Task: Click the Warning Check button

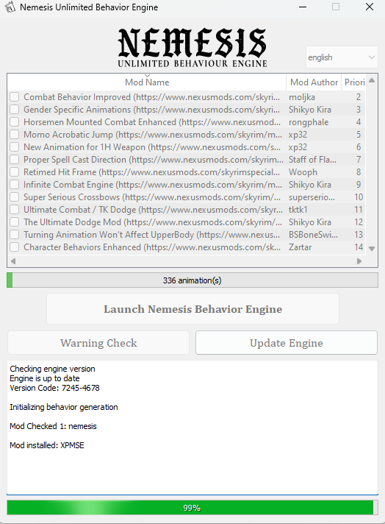Action: (98, 343)
